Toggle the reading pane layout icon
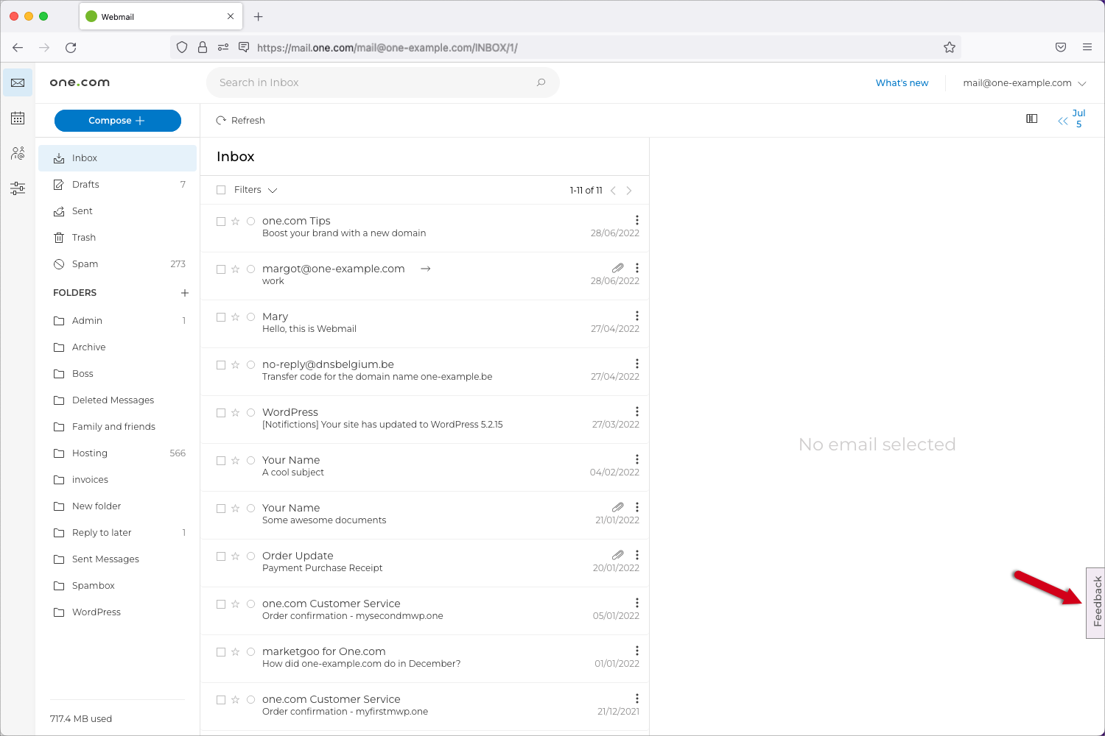1105x736 pixels. (x=1032, y=119)
